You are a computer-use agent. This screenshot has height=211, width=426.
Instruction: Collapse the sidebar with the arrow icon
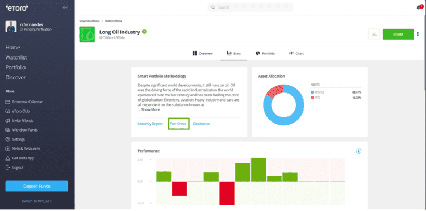[65, 7]
